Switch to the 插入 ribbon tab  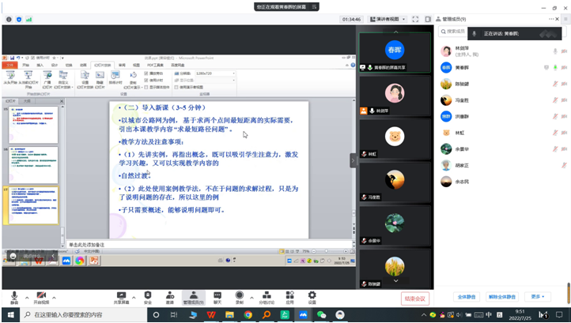click(40, 65)
